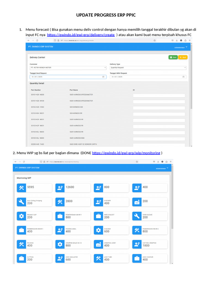The image size is (212, 283).
Task: Open the Customer dropdown PT. ASTRA HONDA MOTOR
Action: pos(68,68)
